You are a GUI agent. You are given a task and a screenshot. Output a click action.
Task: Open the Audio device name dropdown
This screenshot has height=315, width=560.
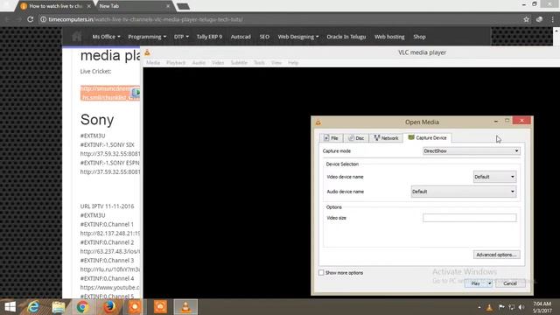click(x=463, y=192)
